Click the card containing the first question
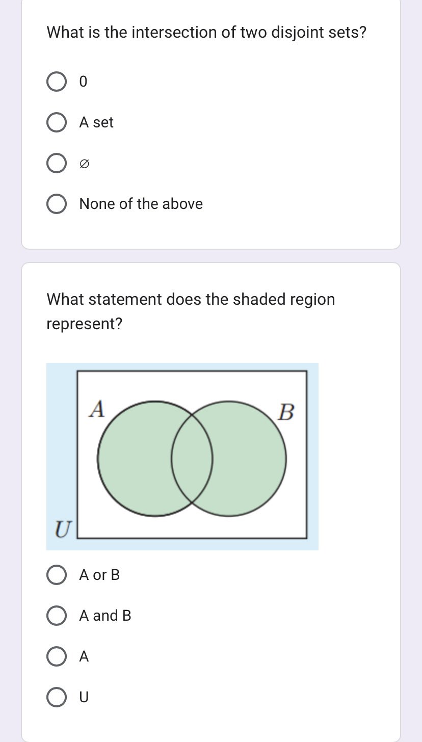Image resolution: width=422 pixels, height=742 pixels. tap(211, 125)
